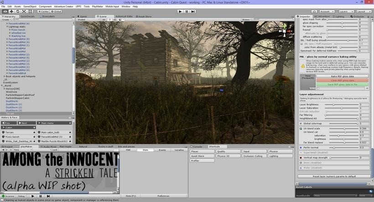This screenshot has height=202, width=374.
Task: Click Prev in History & Favs
Action: 9,123
